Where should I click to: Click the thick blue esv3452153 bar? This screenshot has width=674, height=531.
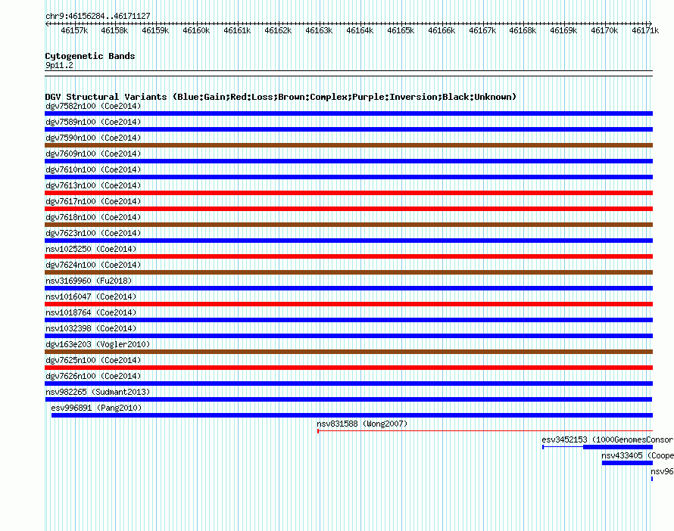[x=618, y=447]
